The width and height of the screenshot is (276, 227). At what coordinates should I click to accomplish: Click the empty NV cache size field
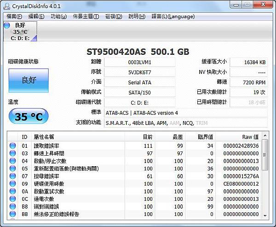249,72
